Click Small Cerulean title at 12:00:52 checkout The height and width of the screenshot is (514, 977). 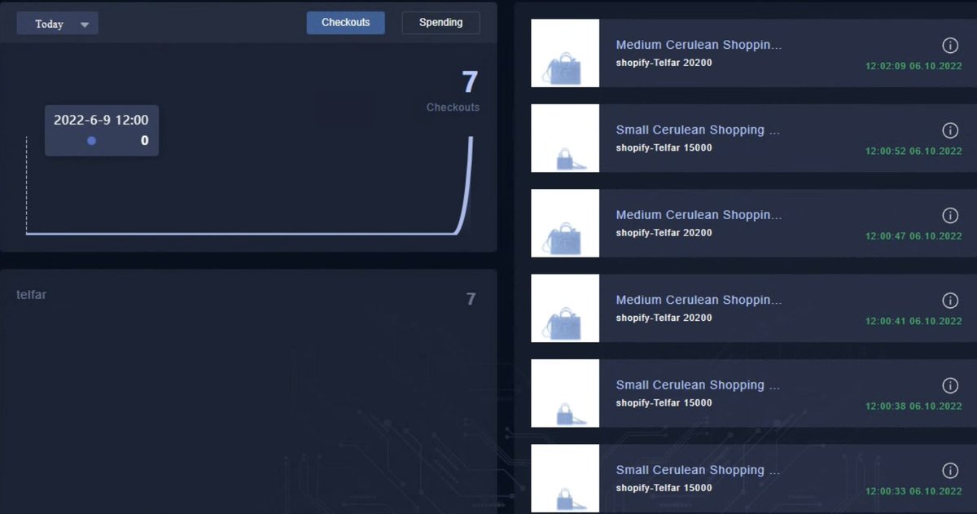[x=698, y=130]
